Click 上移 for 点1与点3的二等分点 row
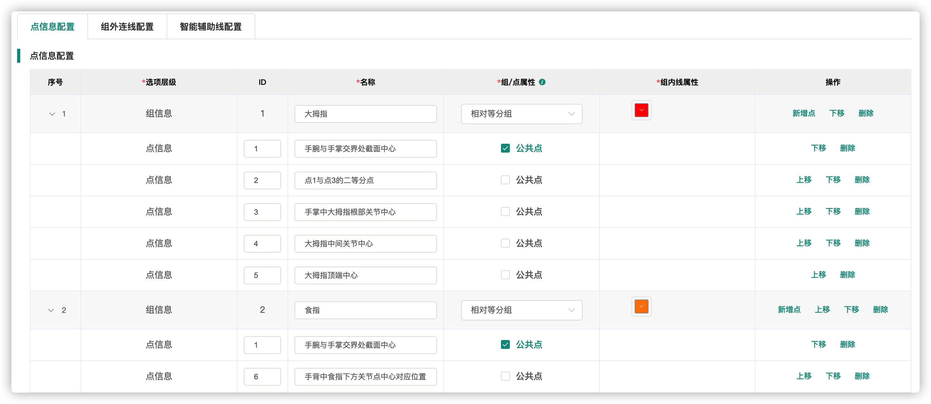The height and width of the screenshot is (404, 931). (x=804, y=180)
